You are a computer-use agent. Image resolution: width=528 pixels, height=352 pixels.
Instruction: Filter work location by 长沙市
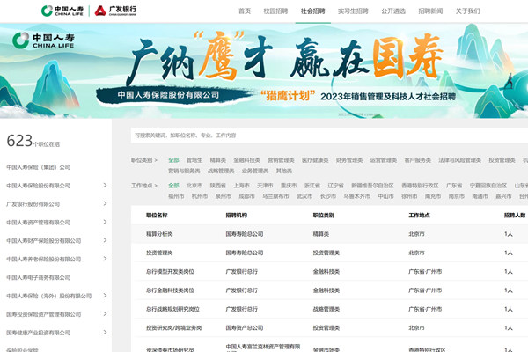pyautogui.click(x=328, y=196)
